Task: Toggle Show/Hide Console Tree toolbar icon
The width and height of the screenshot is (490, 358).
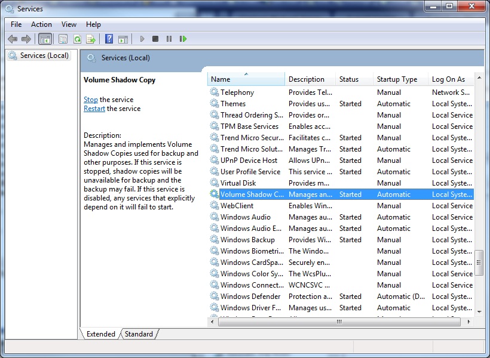Action: [45, 39]
